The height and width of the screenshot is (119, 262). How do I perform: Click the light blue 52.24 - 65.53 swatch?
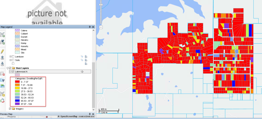(x=17, y=98)
